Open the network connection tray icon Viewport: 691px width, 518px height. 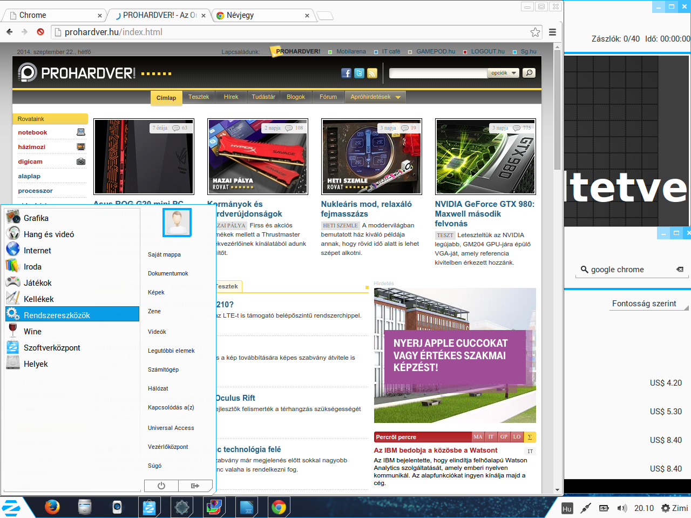click(x=585, y=508)
